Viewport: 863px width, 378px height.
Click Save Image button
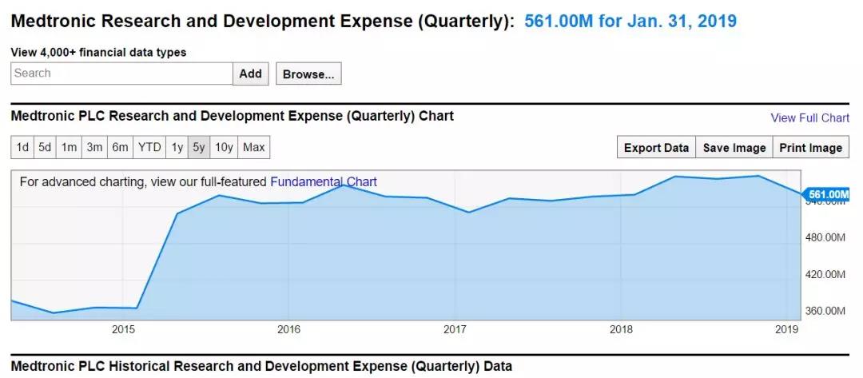pyautogui.click(x=734, y=148)
